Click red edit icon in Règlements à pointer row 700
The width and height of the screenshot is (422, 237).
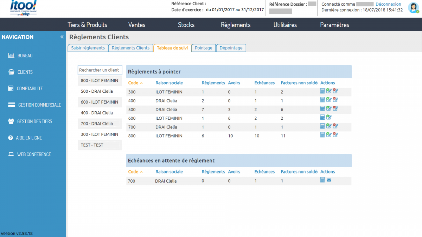pos(335,126)
